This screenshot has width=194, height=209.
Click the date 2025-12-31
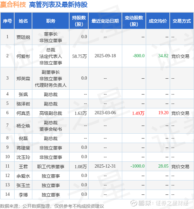[x=105, y=166]
